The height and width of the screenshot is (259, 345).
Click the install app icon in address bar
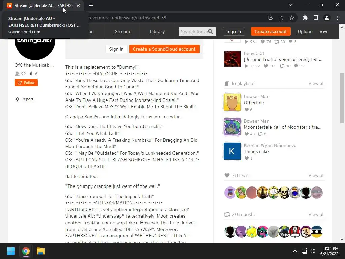pos(270,18)
